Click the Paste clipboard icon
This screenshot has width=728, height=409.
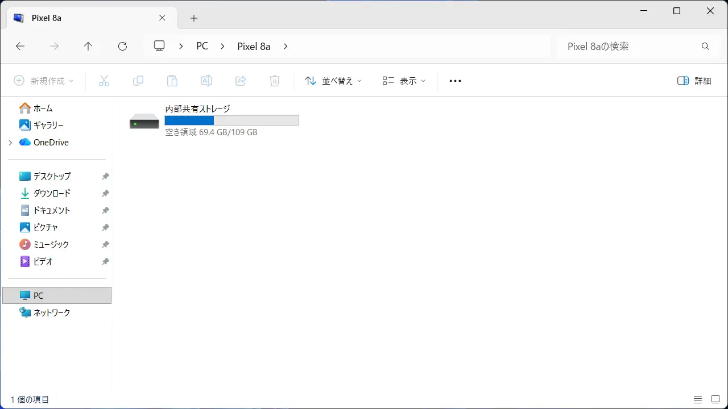coord(172,81)
